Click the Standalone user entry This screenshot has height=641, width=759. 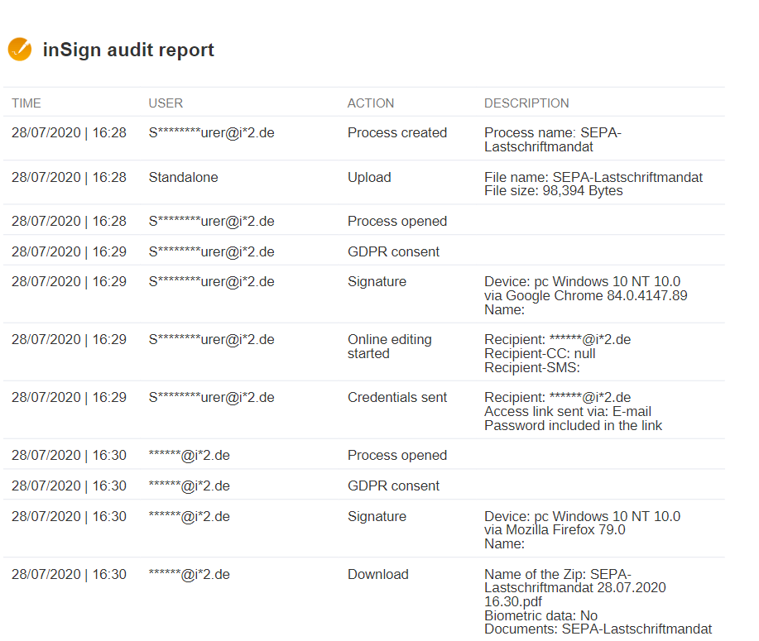[183, 178]
